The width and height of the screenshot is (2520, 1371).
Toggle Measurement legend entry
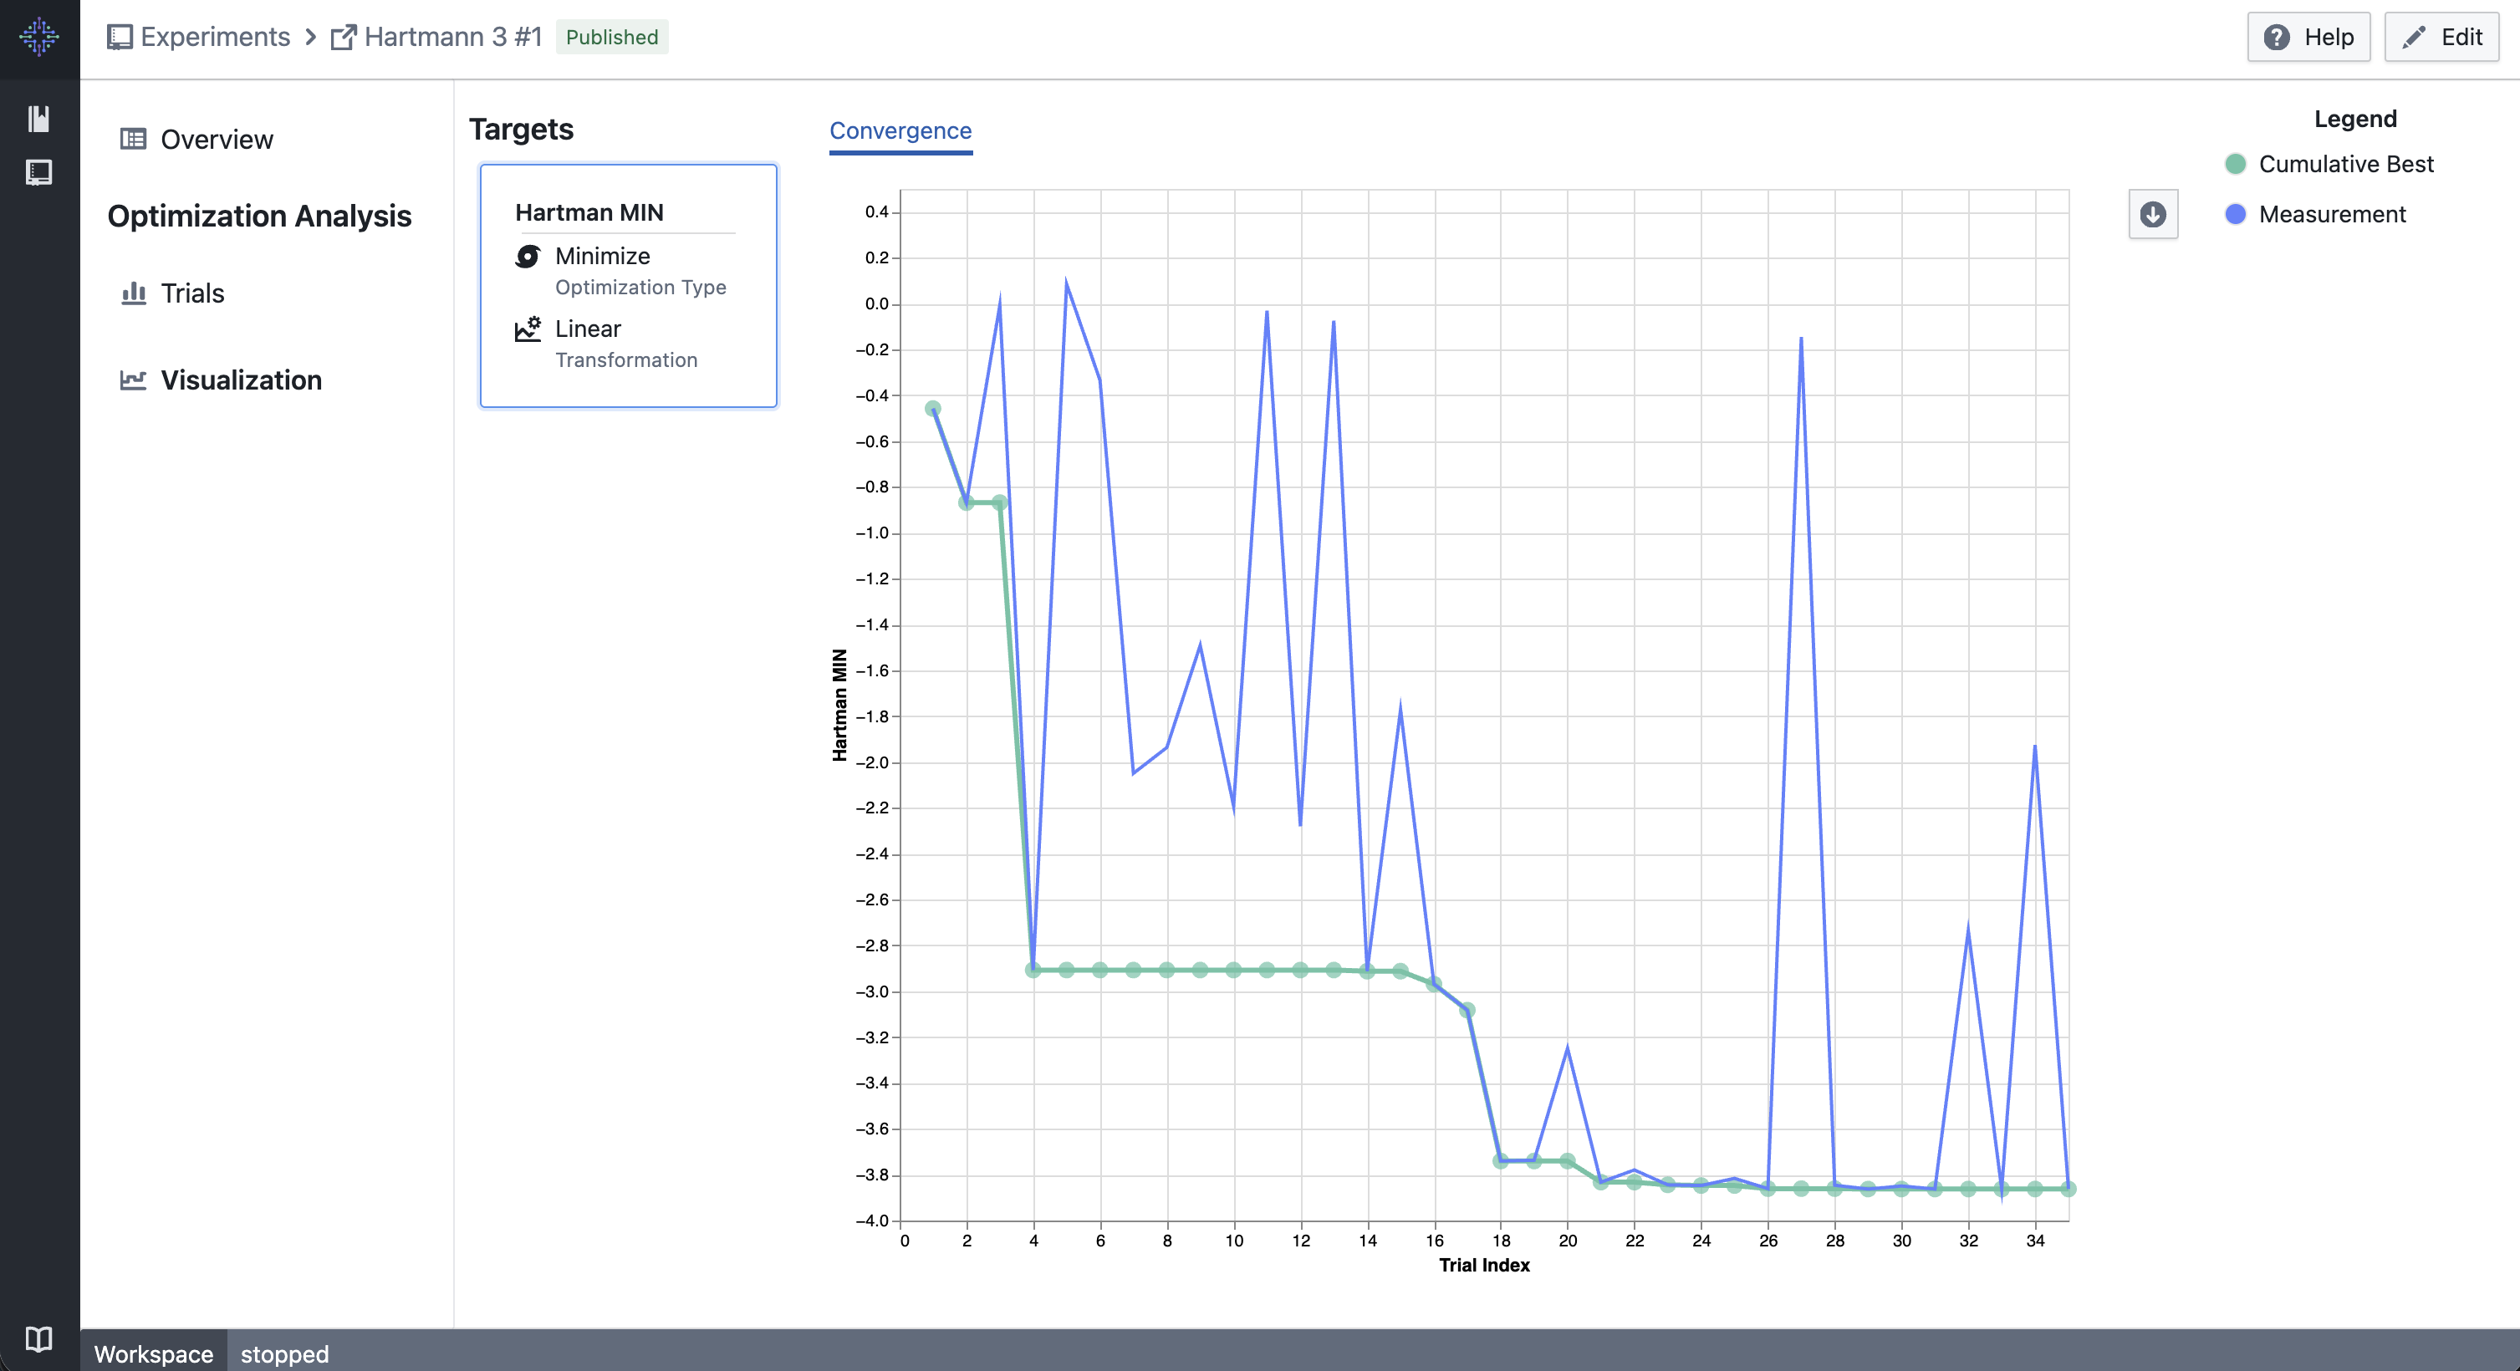click(2331, 214)
